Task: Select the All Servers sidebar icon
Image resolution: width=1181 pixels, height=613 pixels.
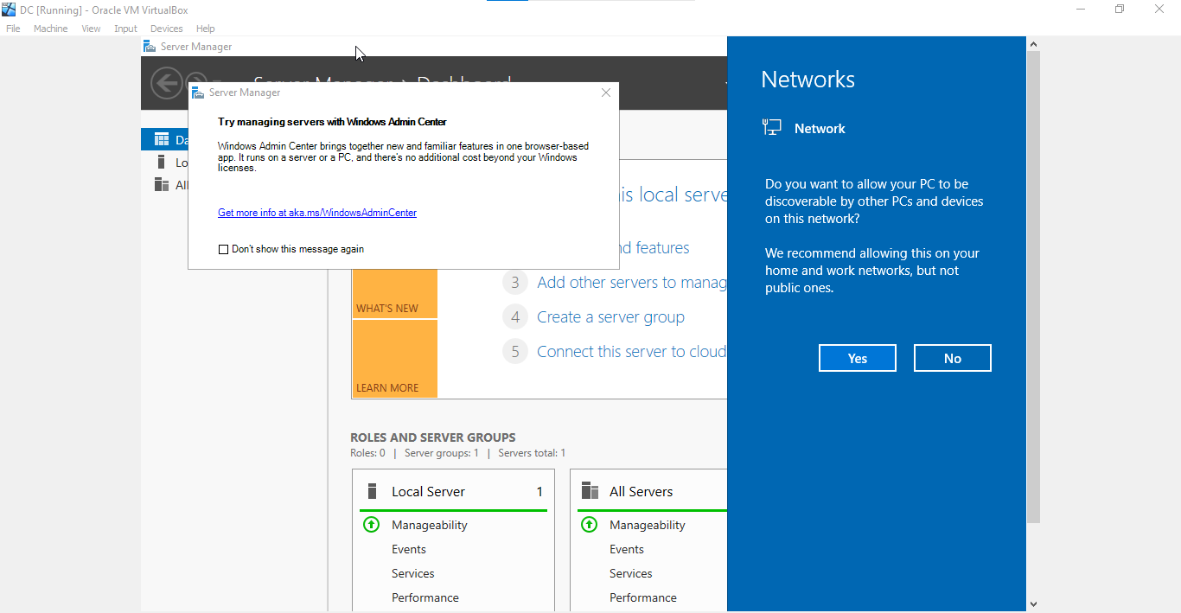Action: [161, 184]
